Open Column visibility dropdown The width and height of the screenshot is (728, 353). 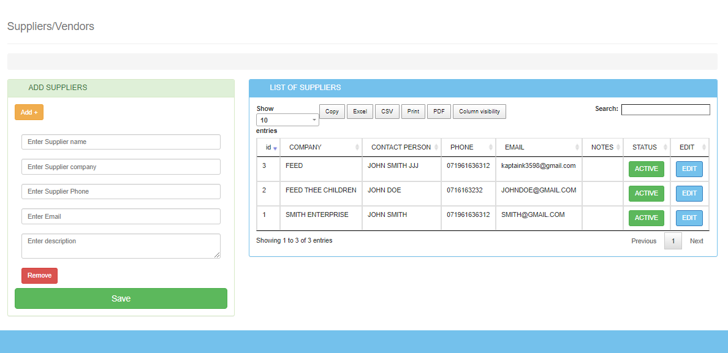click(x=479, y=112)
